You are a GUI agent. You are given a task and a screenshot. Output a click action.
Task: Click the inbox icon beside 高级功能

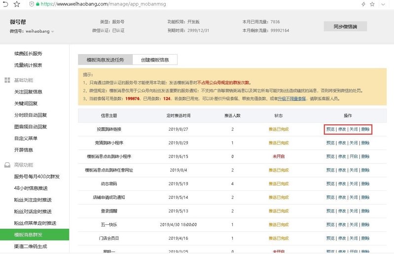[7, 165]
